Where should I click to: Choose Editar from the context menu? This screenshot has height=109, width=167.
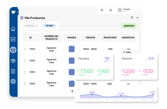[127, 52]
